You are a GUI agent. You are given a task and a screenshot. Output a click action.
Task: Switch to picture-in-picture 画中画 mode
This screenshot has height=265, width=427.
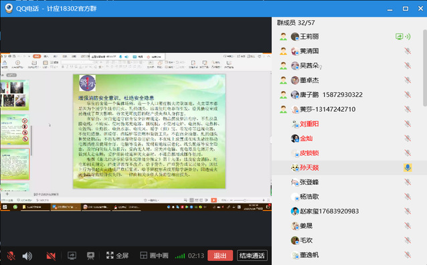pos(154,256)
